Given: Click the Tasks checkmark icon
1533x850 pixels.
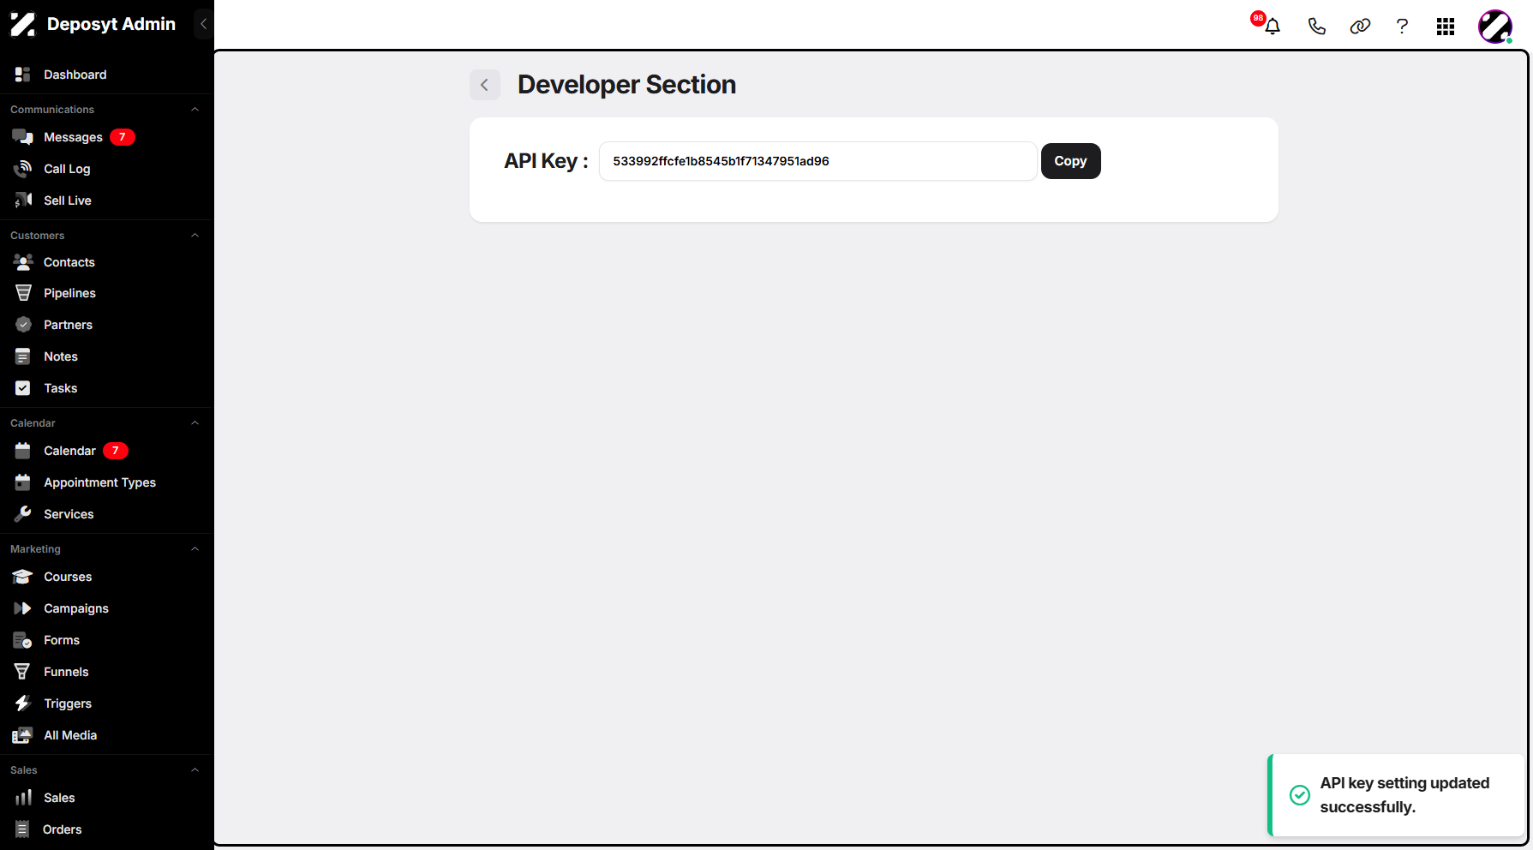Looking at the screenshot, I should (23, 388).
